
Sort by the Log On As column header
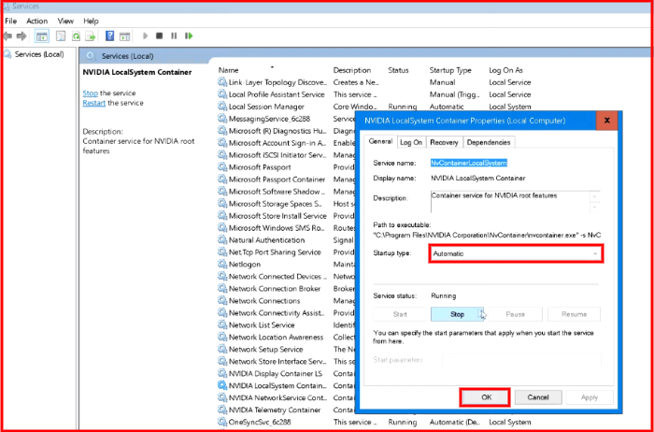(x=505, y=70)
